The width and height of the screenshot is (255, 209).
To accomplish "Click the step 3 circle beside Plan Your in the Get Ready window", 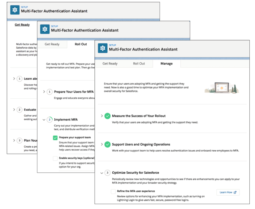I will click(x=19, y=140).
